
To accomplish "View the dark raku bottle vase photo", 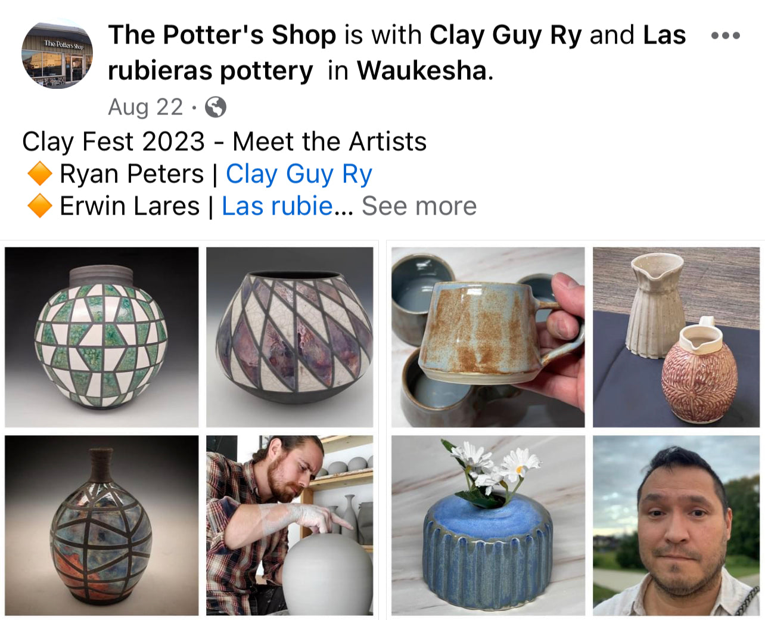I will [x=102, y=525].
